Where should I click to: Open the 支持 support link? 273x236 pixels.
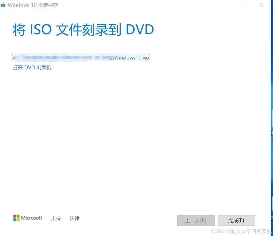click(x=56, y=218)
